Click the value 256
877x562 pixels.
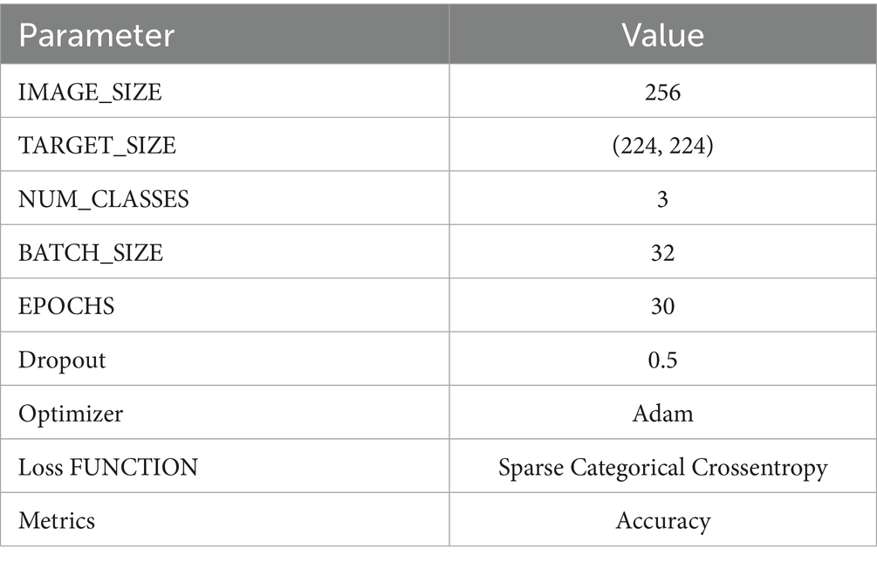click(x=662, y=92)
